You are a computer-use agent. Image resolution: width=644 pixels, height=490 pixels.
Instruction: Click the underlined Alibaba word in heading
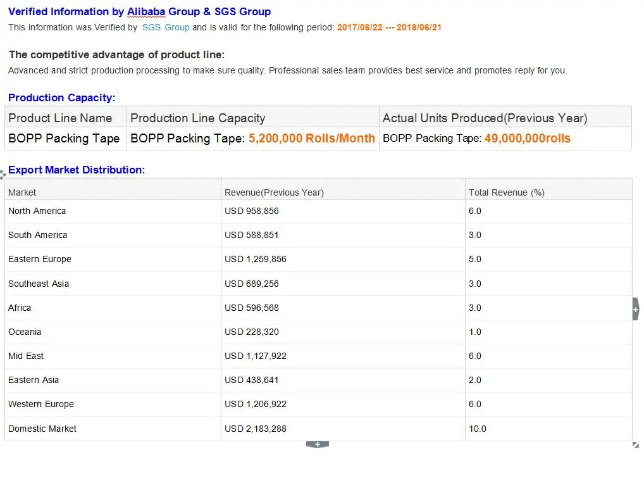tap(146, 11)
